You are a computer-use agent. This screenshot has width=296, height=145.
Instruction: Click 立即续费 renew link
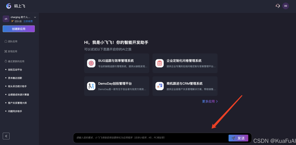point(28,21)
